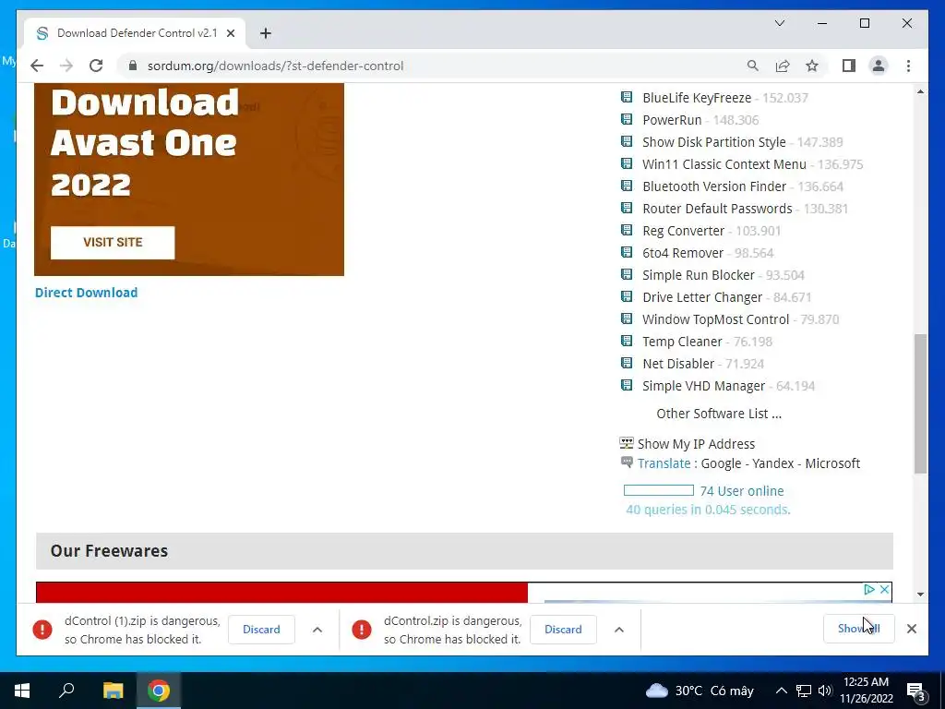Discard dControl (1).zip download

coord(261,630)
